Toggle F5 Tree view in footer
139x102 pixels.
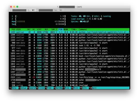(x=49, y=88)
